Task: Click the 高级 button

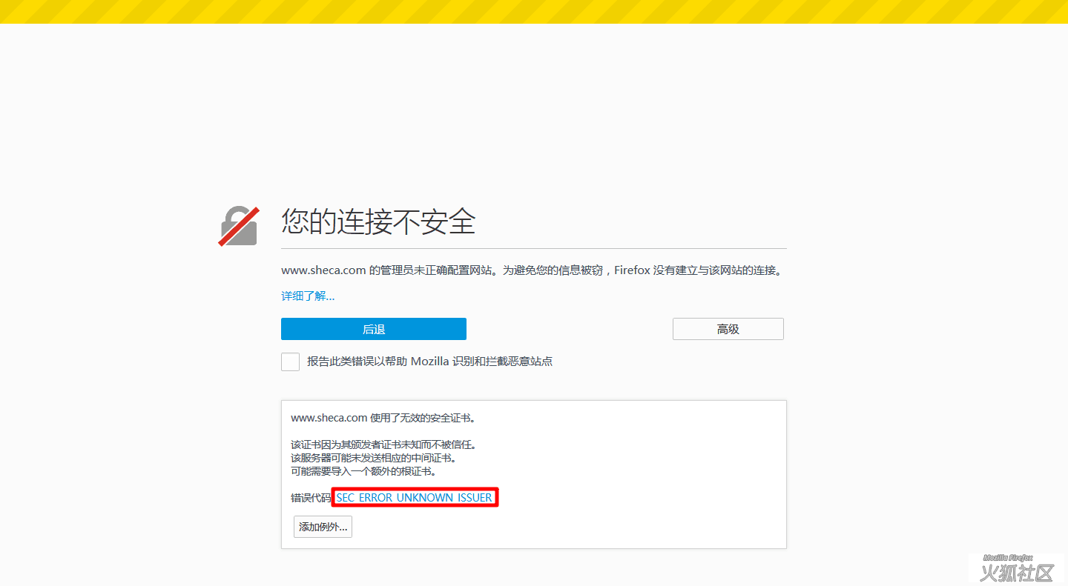Action: tap(728, 329)
